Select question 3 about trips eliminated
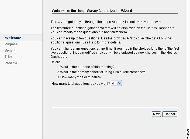Screen dimensions: 190x139 point(79,77)
